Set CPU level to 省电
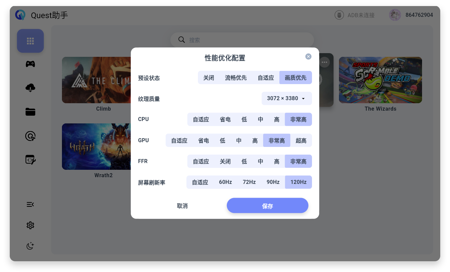 (x=225, y=119)
